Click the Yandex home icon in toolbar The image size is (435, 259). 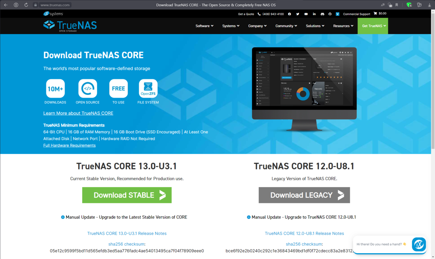point(16,5)
